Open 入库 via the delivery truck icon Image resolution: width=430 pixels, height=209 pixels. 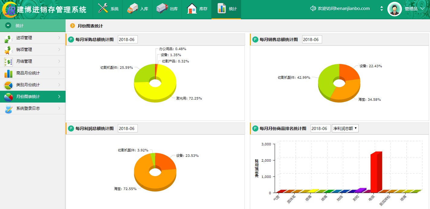132,8
